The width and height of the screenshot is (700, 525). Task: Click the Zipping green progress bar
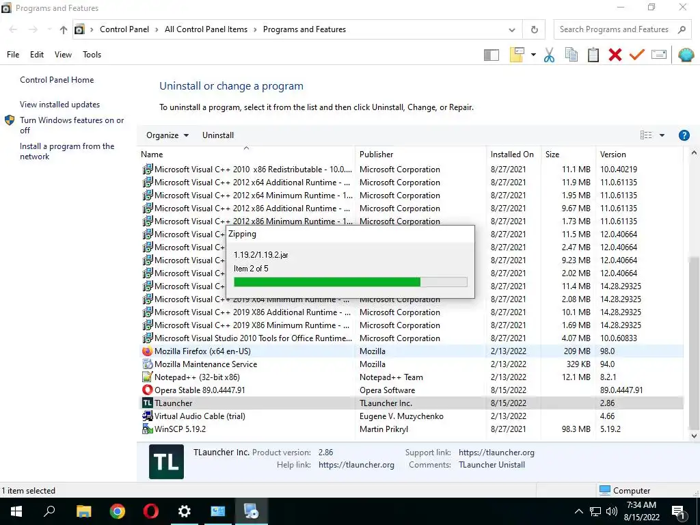coord(351,282)
